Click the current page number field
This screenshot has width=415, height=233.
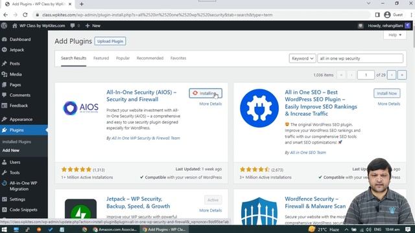(366, 75)
